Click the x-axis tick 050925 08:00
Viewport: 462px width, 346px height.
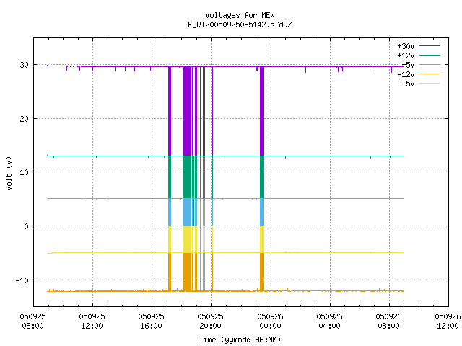coord(32,321)
